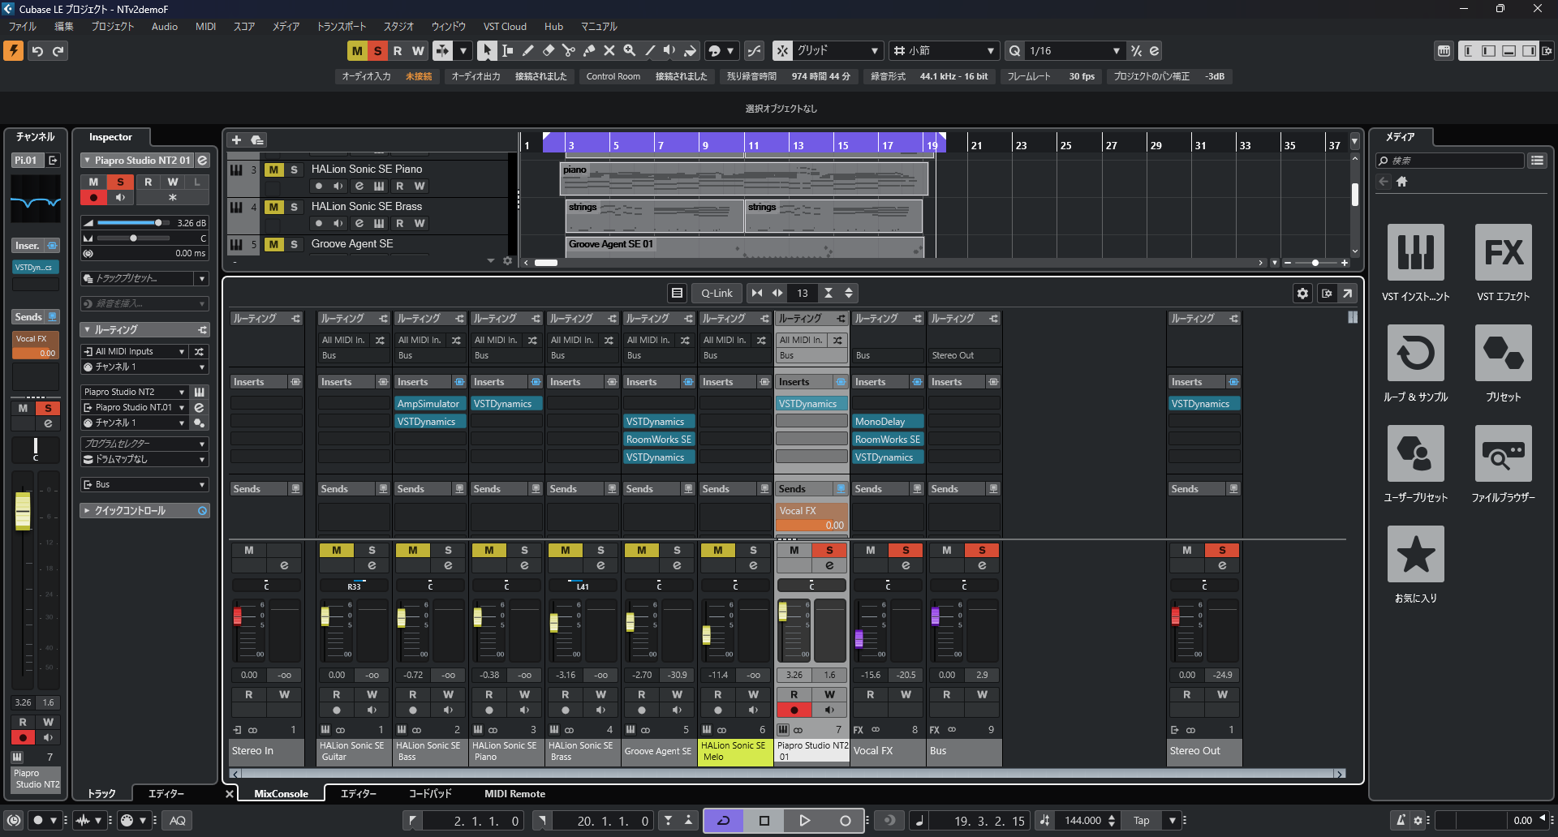
Task: Click the Vocal FX send slot
Action: [x=811, y=517]
